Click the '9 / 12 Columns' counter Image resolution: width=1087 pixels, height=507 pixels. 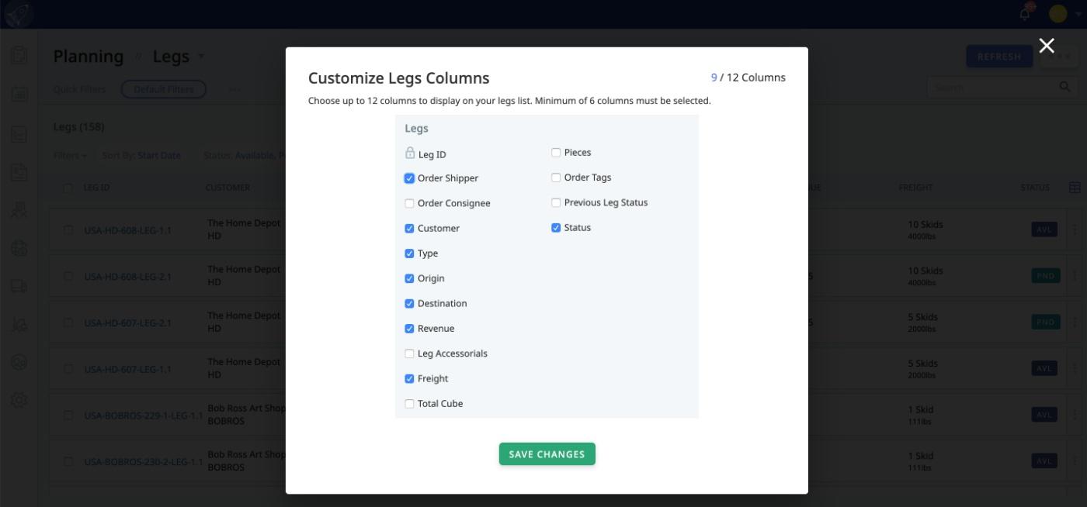[x=748, y=78]
